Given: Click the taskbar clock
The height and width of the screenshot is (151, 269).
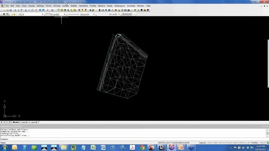Looking at the screenshot, I should 261,148.
